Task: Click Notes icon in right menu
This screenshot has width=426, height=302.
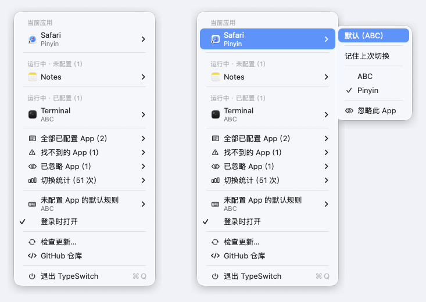Action: coord(216,77)
